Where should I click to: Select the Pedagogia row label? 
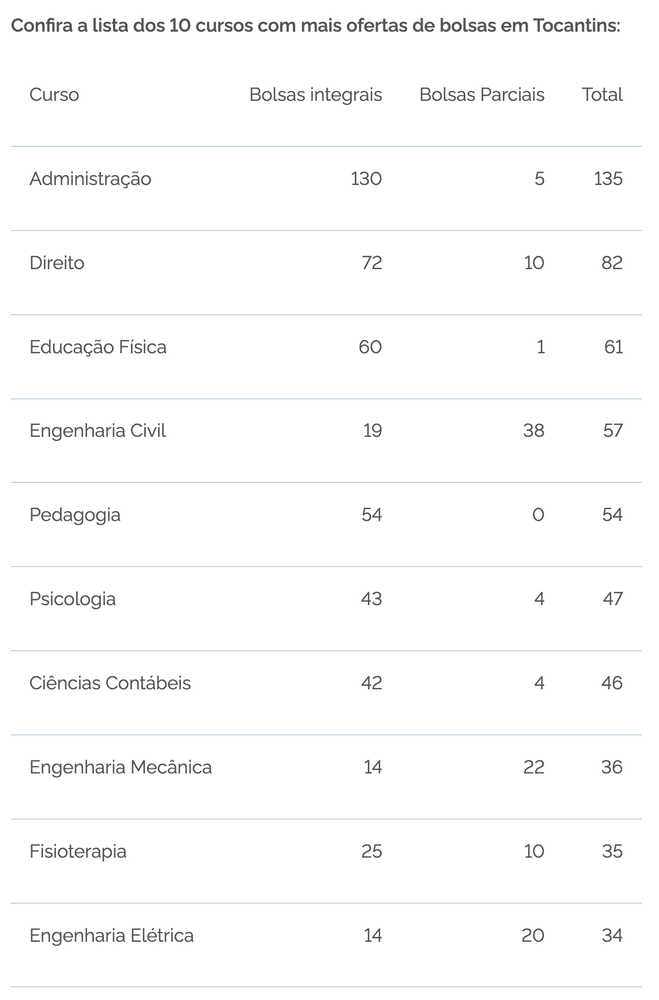75,515
